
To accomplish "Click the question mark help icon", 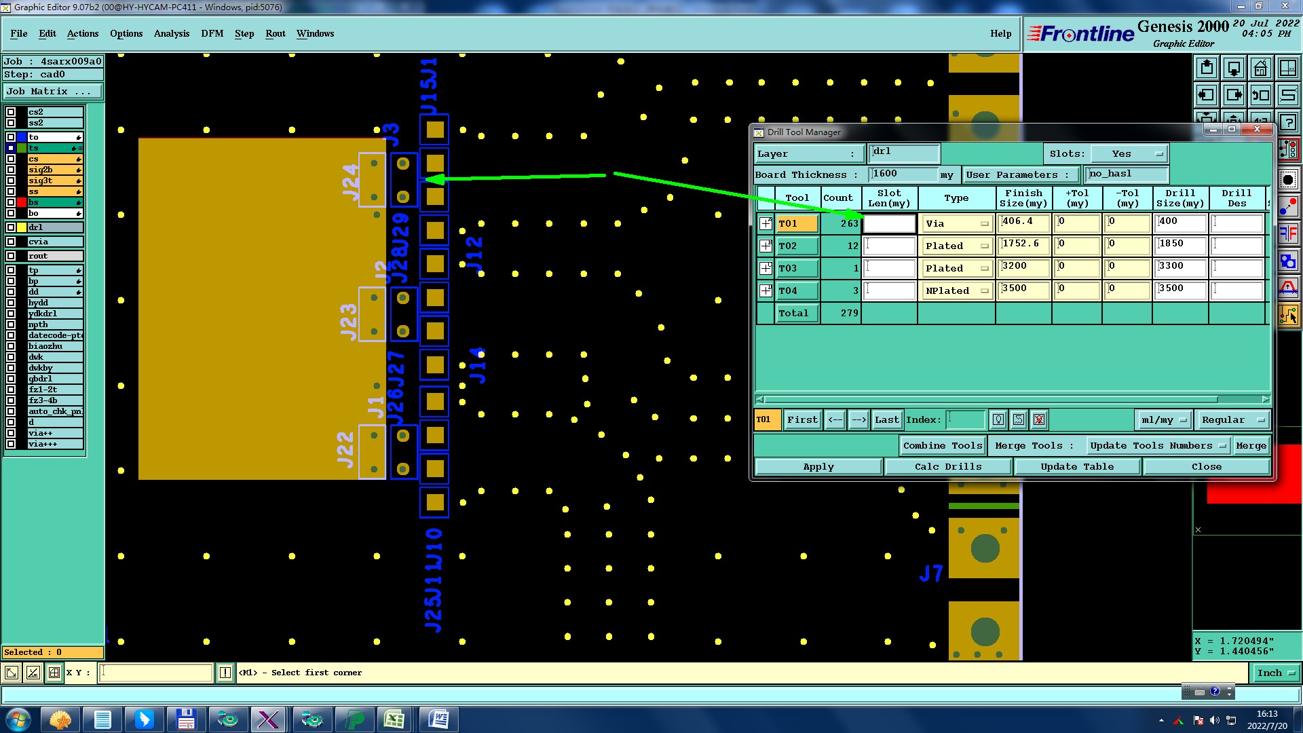I will pyautogui.click(x=1288, y=123).
